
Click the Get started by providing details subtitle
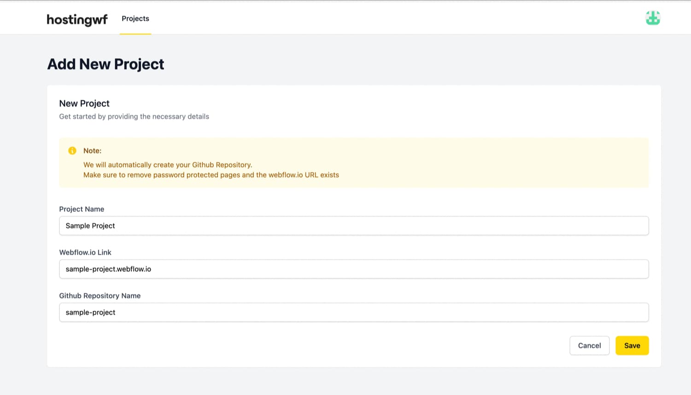[134, 116]
